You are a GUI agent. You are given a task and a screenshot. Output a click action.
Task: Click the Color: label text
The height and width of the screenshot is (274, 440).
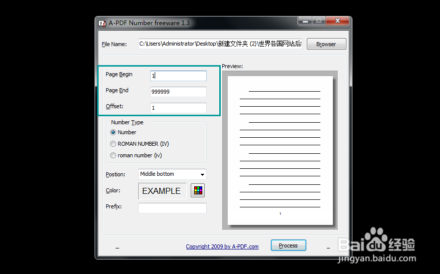(x=113, y=190)
